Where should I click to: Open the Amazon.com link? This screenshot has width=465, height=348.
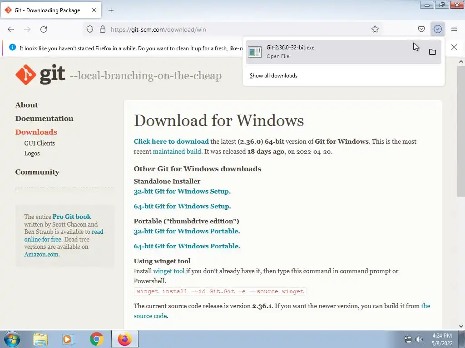(x=41, y=254)
